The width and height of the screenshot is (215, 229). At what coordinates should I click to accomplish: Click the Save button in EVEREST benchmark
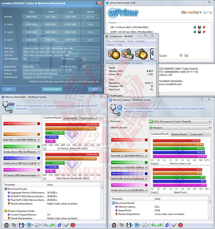tap(9, 89)
